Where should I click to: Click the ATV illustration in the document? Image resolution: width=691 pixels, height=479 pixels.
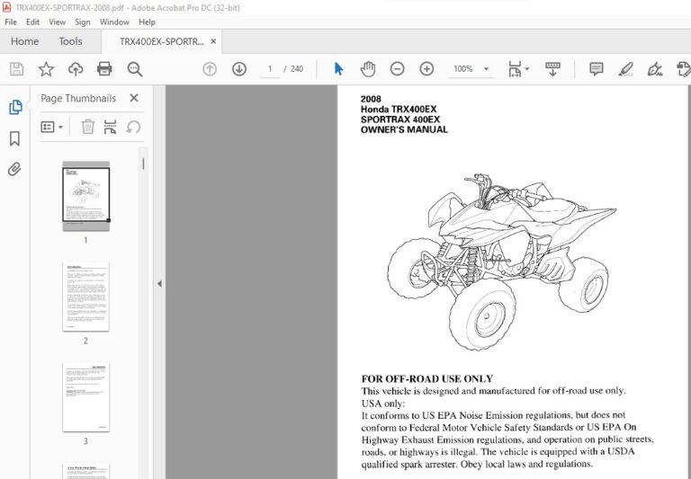(x=501, y=262)
